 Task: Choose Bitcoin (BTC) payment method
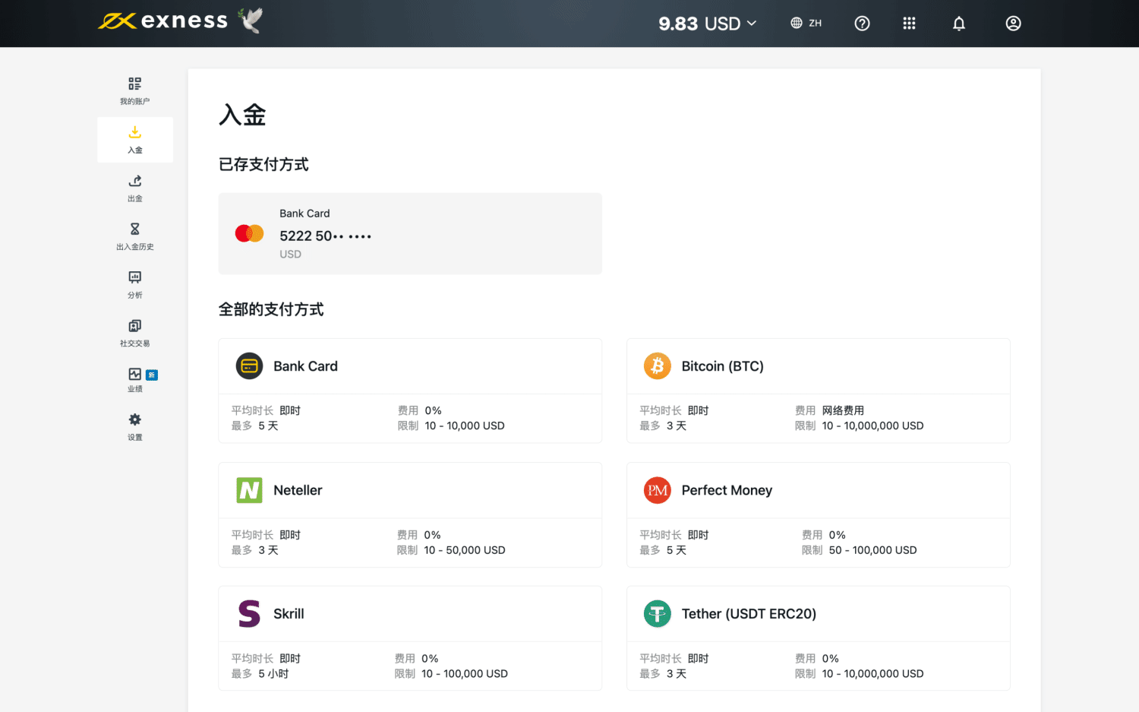pos(818,367)
